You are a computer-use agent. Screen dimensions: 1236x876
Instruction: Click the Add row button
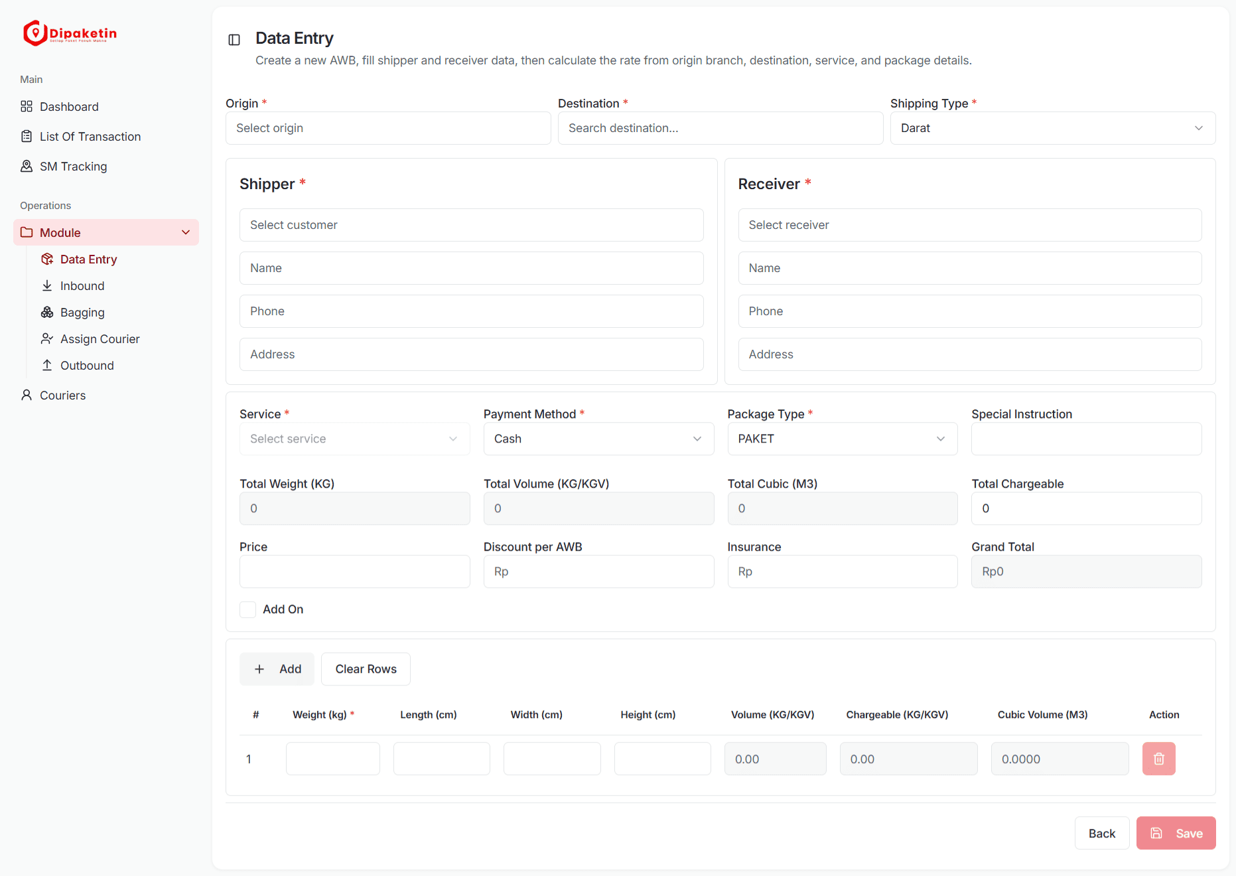click(277, 669)
